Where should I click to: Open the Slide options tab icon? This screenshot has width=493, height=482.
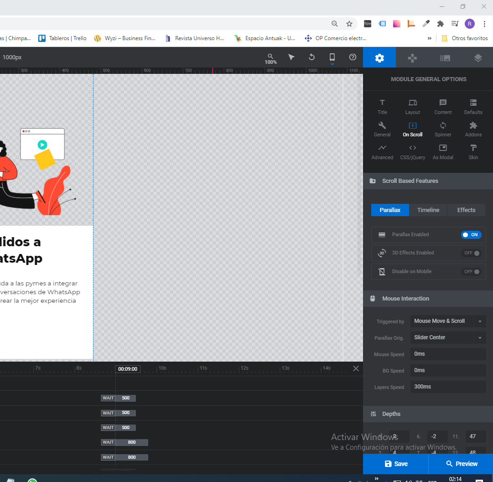click(445, 58)
